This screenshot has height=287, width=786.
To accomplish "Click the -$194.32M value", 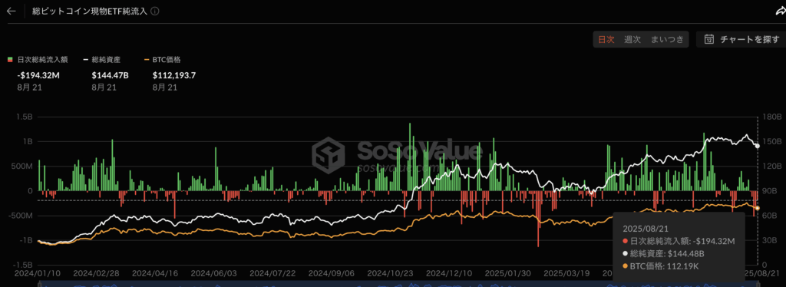I will [38, 76].
